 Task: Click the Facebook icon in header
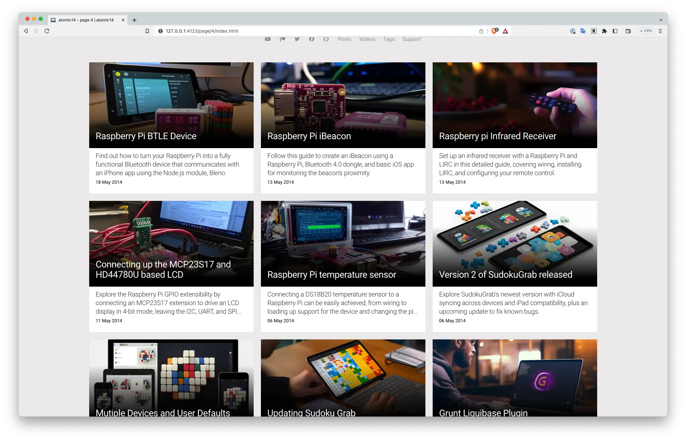click(311, 39)
